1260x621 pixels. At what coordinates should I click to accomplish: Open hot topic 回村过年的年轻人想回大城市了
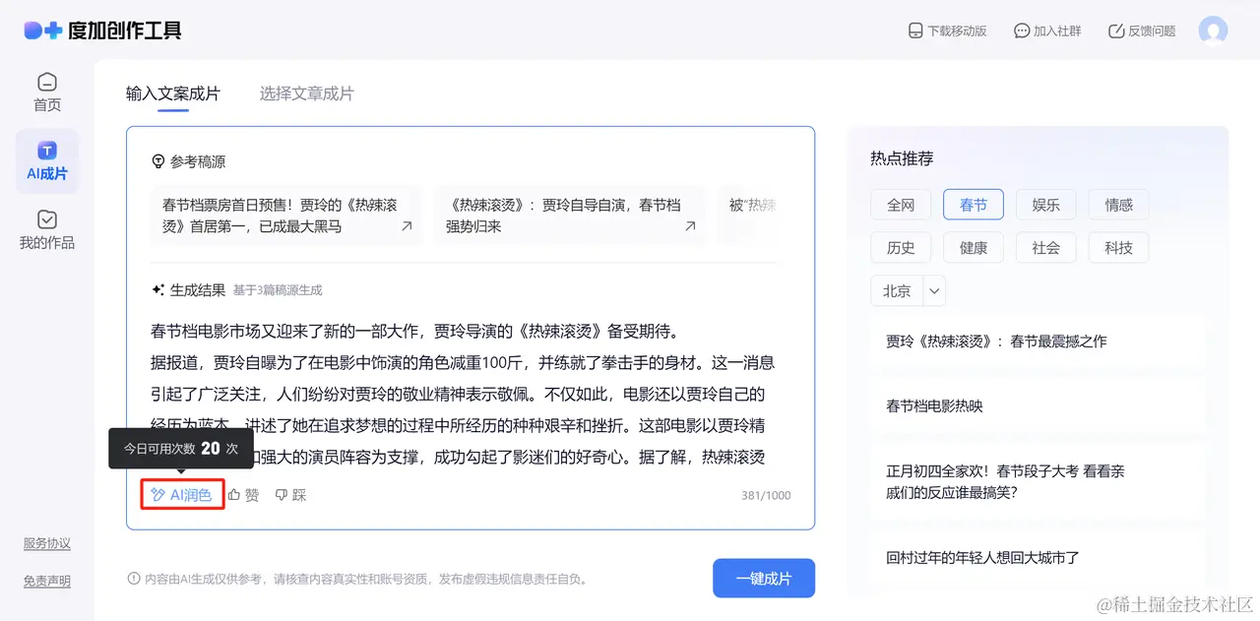click(x=1038, y=557)
